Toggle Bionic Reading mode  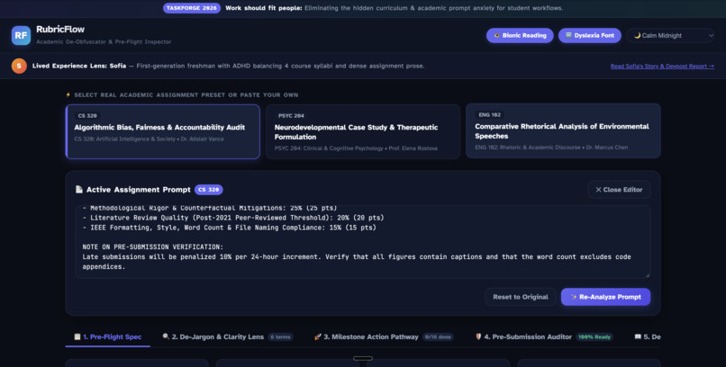520,36
